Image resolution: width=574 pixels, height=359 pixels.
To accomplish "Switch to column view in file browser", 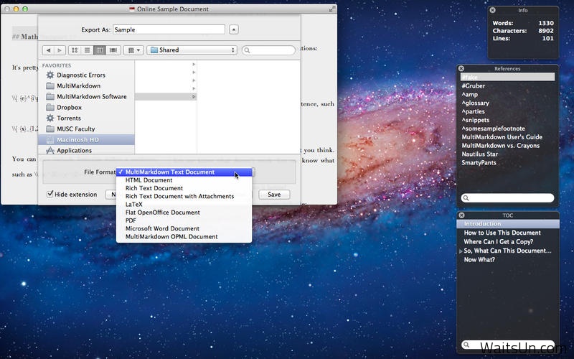I will (x=100, y=50).
